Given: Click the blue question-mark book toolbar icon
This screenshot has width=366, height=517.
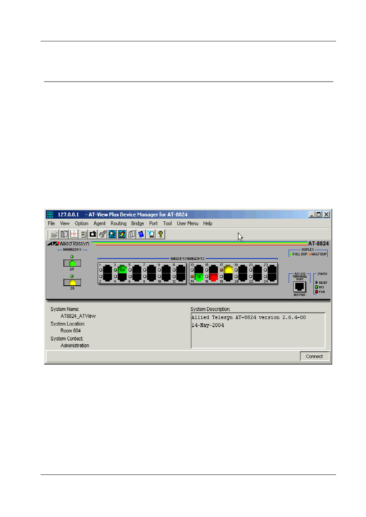Looking at the screenshot, I should click(141, 234).
